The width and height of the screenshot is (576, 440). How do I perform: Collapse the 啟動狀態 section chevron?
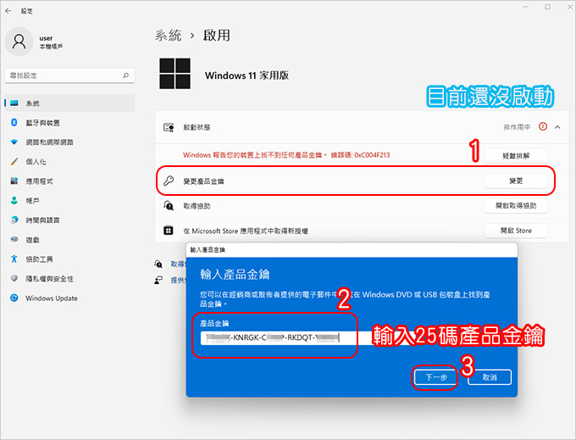557,127
